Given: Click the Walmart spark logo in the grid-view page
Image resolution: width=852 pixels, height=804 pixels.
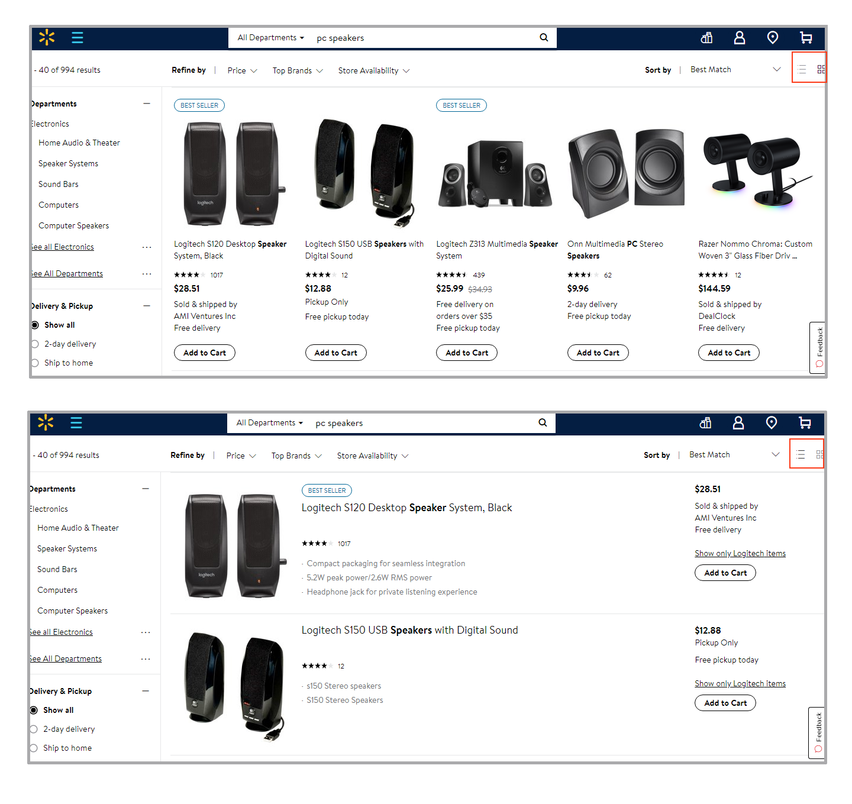Looking at the screenshot, I should (x=47, y=38).
